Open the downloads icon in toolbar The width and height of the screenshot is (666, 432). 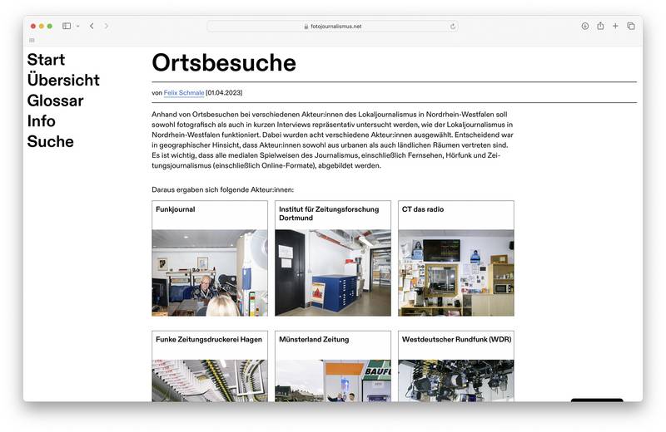tap(585, 26)
